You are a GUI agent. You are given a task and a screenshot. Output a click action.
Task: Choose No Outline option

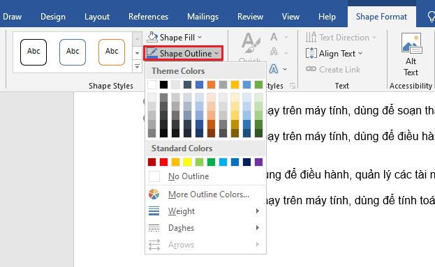point(205,176)
